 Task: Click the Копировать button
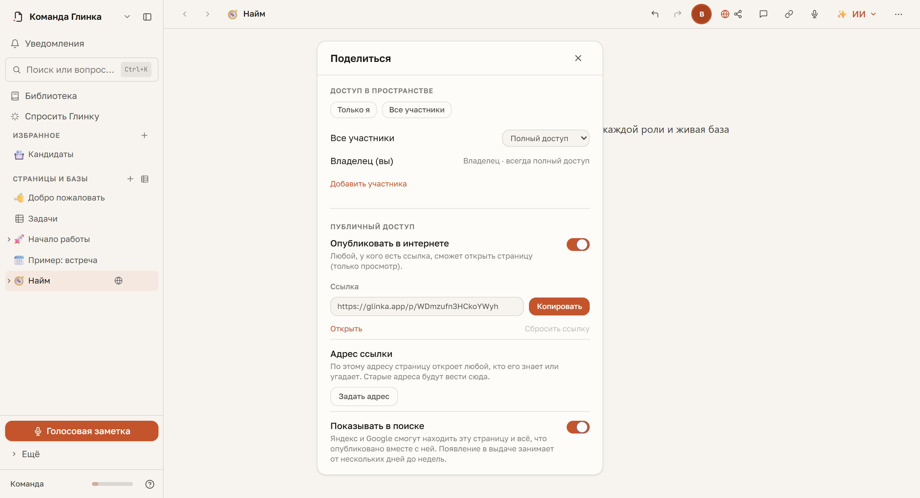click(x=559, y=306)
